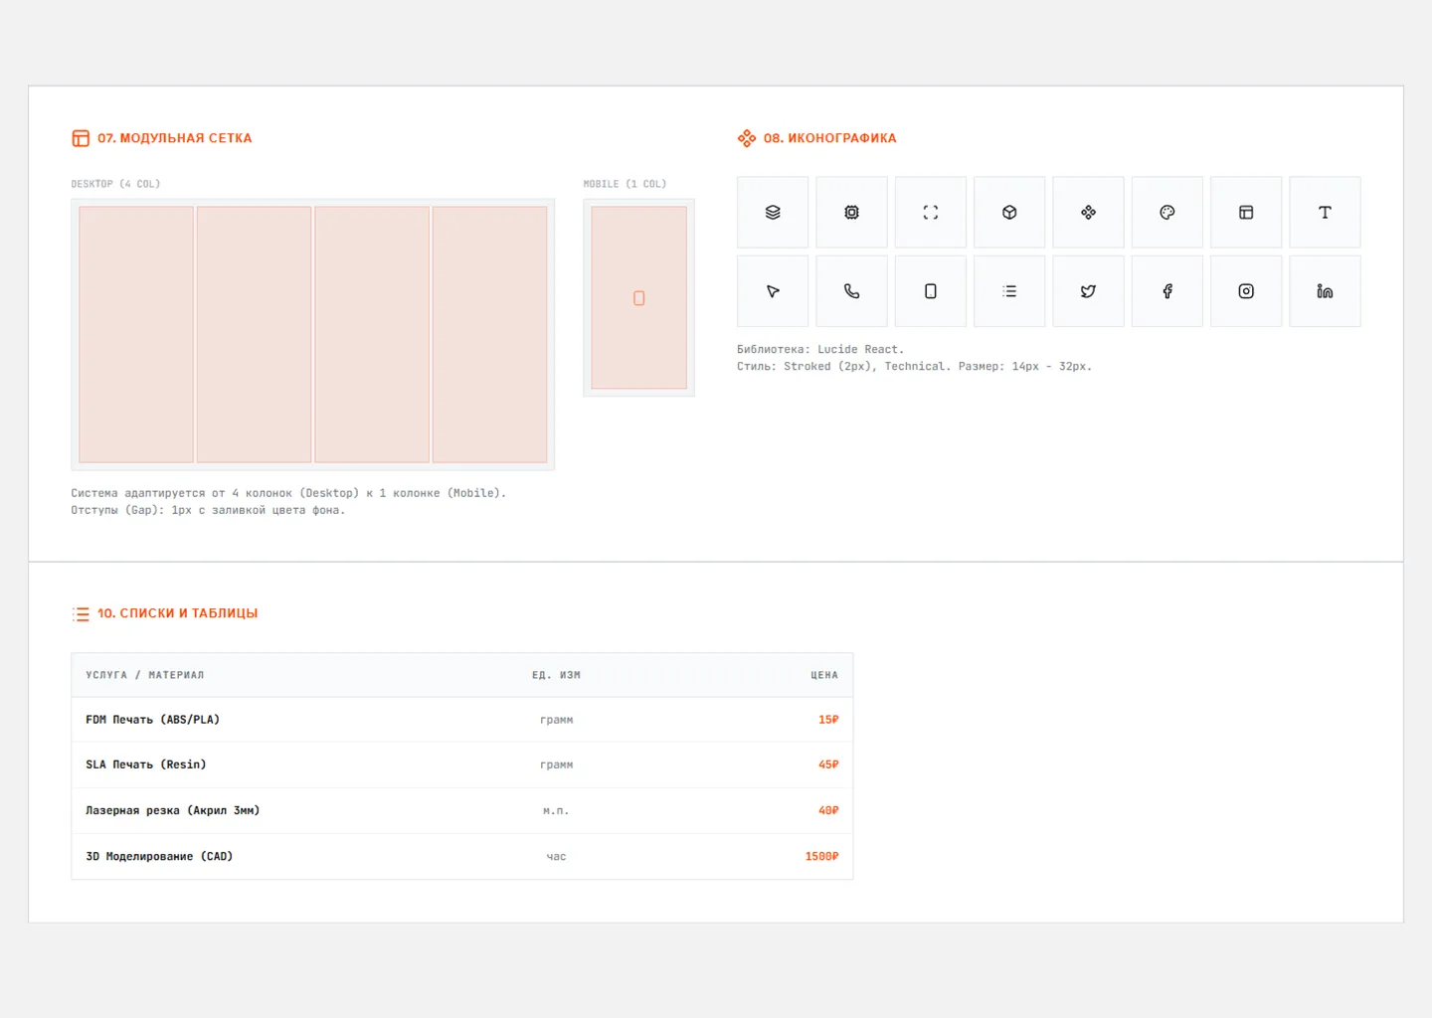Select the 'FDM Печать (ABS/PLA)' table row
The image size is (1432, 1018).
[462, 720]
